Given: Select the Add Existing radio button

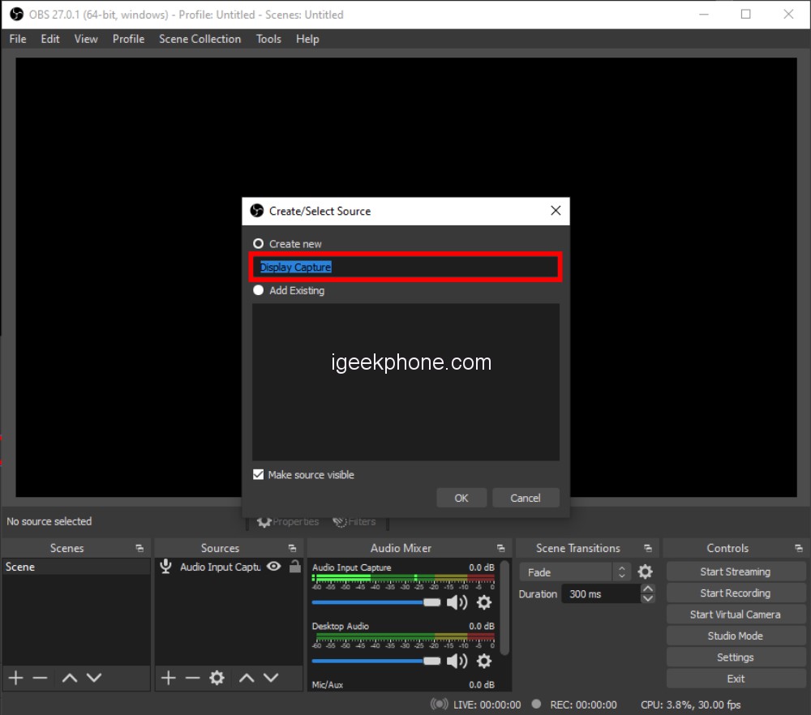Looking at the screenshot, I should click(x=259, y=290).
